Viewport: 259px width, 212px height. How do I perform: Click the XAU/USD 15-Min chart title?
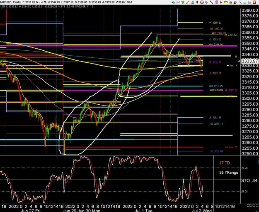pos(11,2)
